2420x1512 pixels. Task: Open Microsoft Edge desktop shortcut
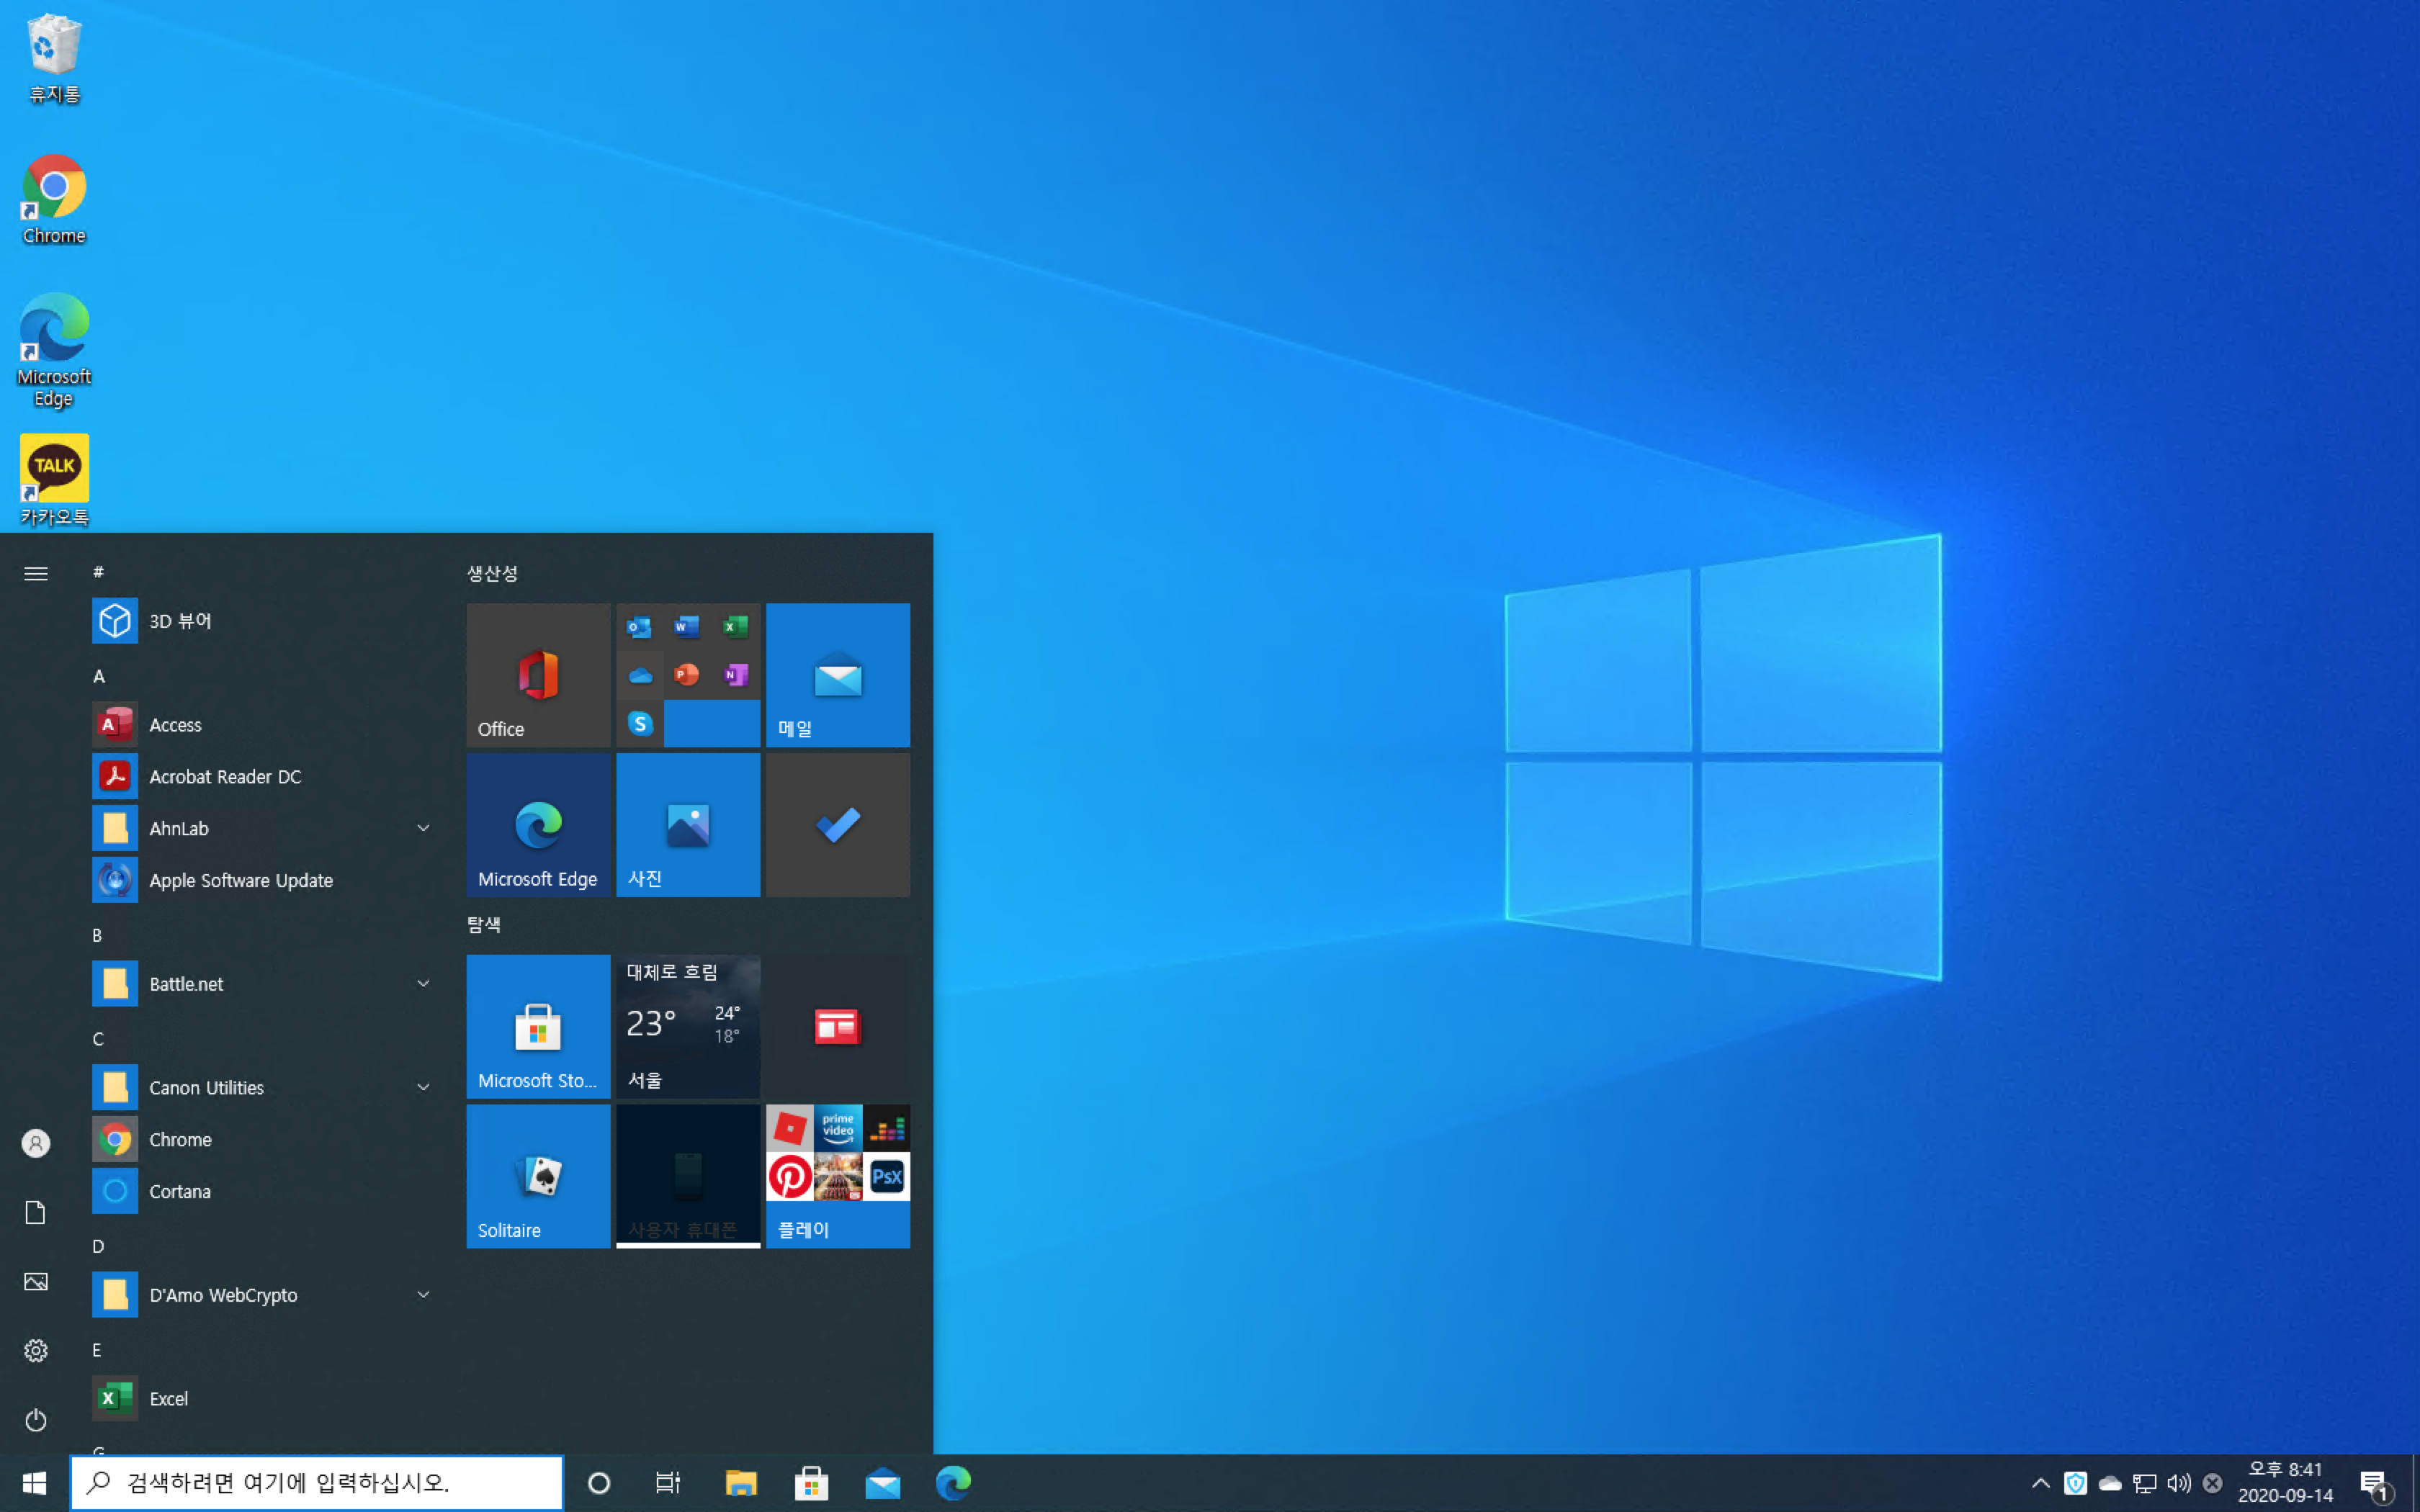[x=54, y=350]
